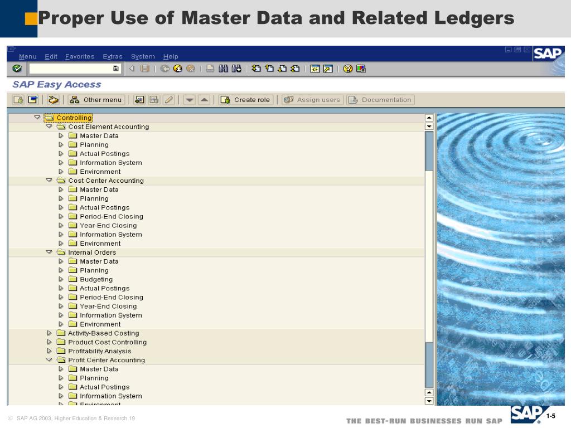Go to Last Page icon

tap(296, 69)
